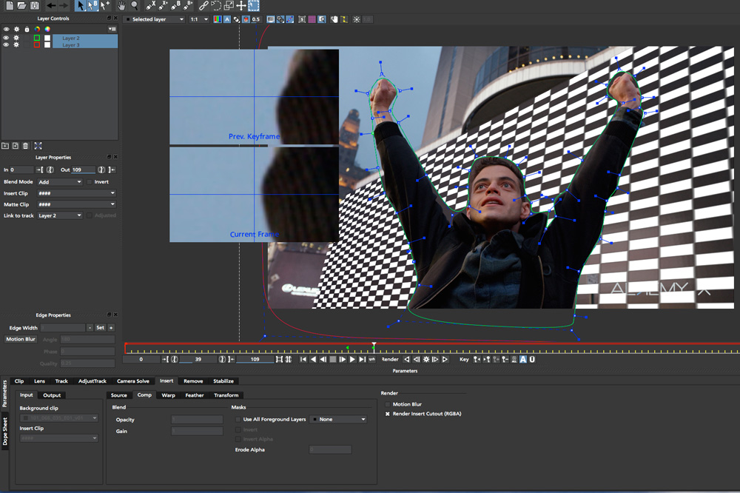740x493 pixels.
Task: Open the Matte Clip dropdown
Action: pyautogui.click(x=76, y=204)
